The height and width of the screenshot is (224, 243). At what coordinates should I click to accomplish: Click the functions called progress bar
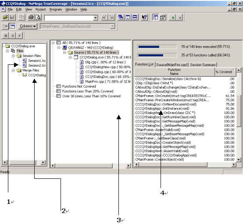click(x=157, y=55)
